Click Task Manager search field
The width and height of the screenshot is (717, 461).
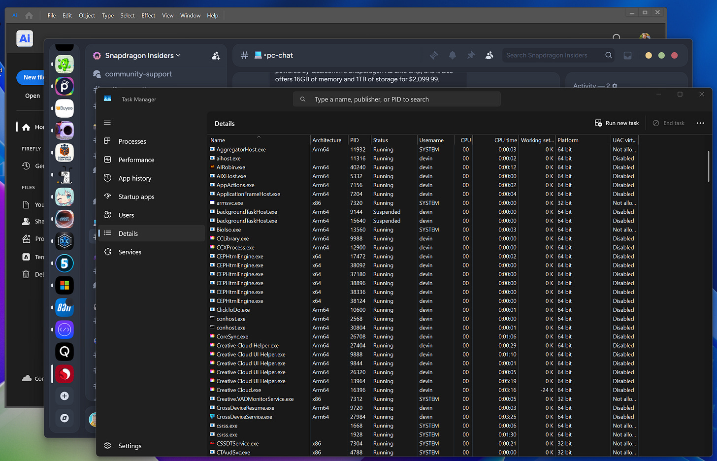point(397,99)
